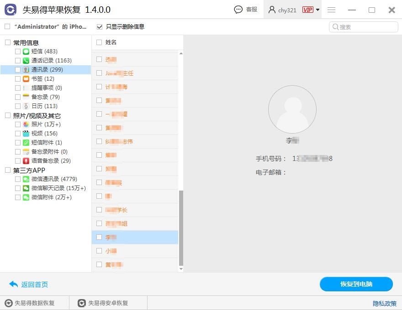Select the 视频 video clapper icon
Viewport: 402px width, 310px height.
(26, 134)
